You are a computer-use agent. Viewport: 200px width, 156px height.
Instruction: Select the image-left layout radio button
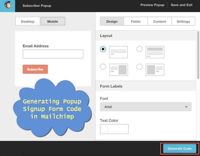click(x=139, y=67)
